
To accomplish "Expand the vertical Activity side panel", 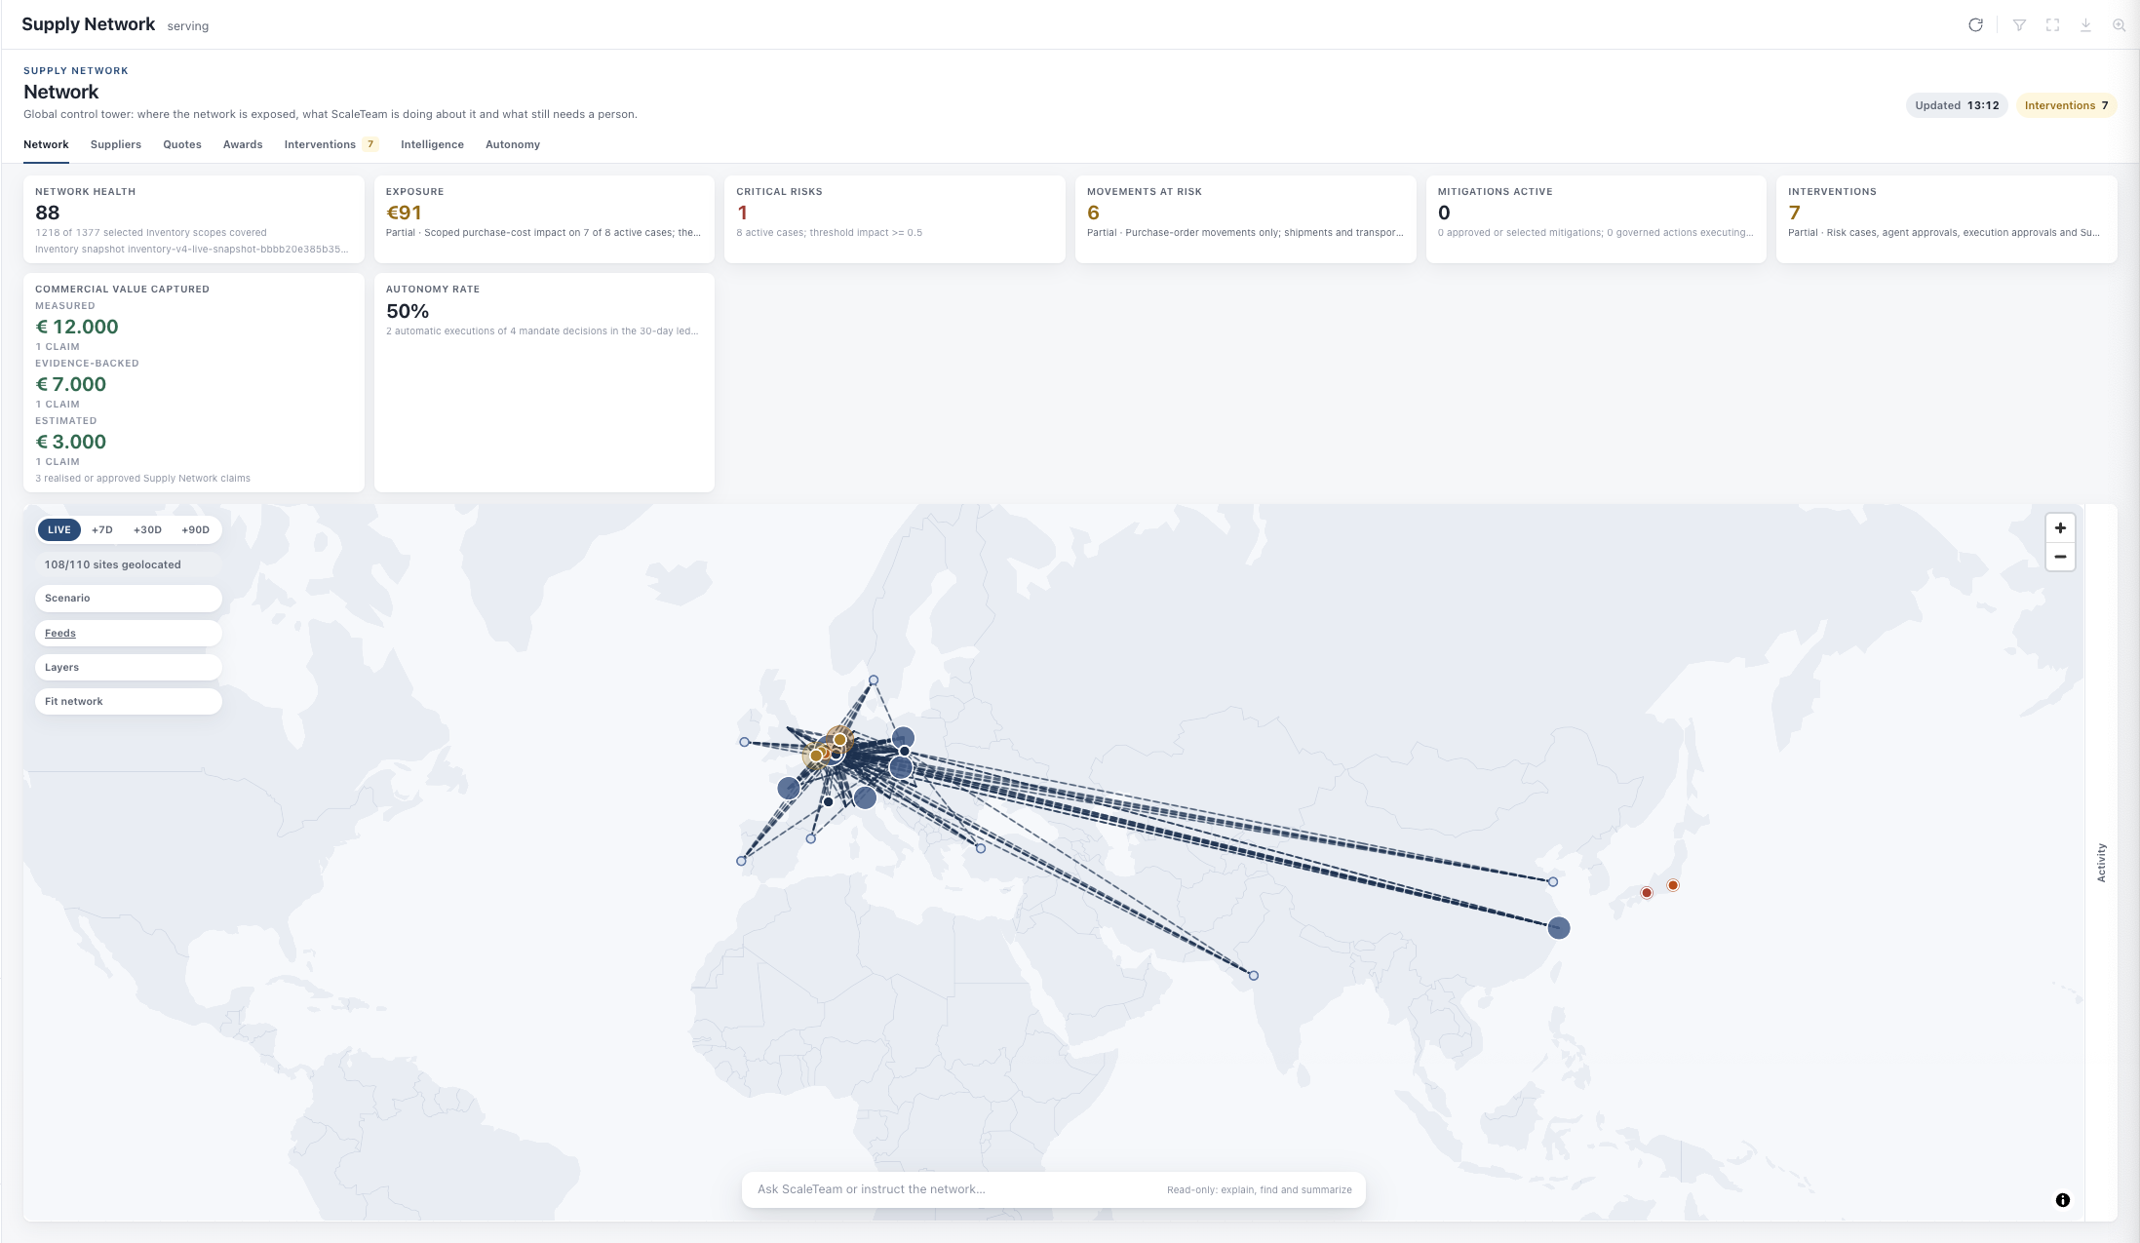I will (2101, 863).
